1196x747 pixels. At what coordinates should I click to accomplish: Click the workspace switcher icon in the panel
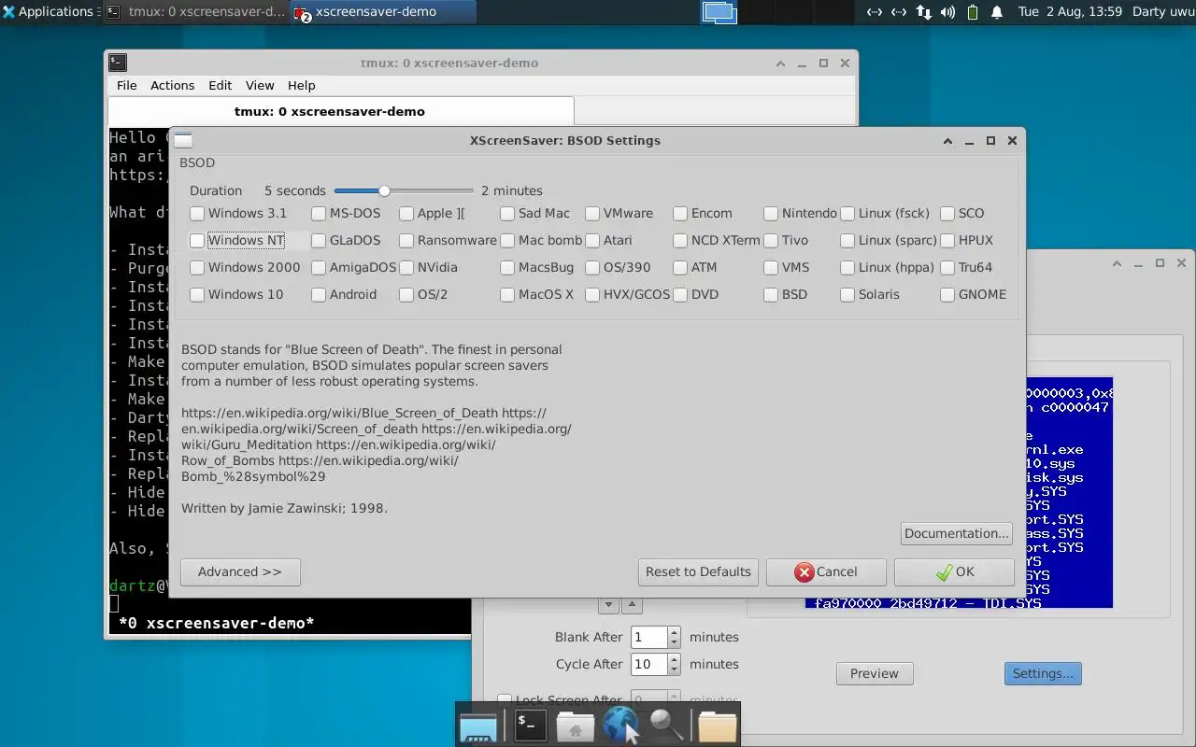tap(719, 12)
